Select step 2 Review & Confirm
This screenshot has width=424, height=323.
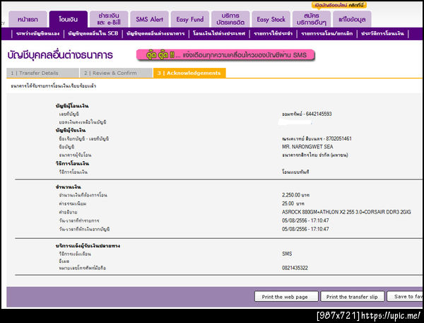click(x=117, y=73)
